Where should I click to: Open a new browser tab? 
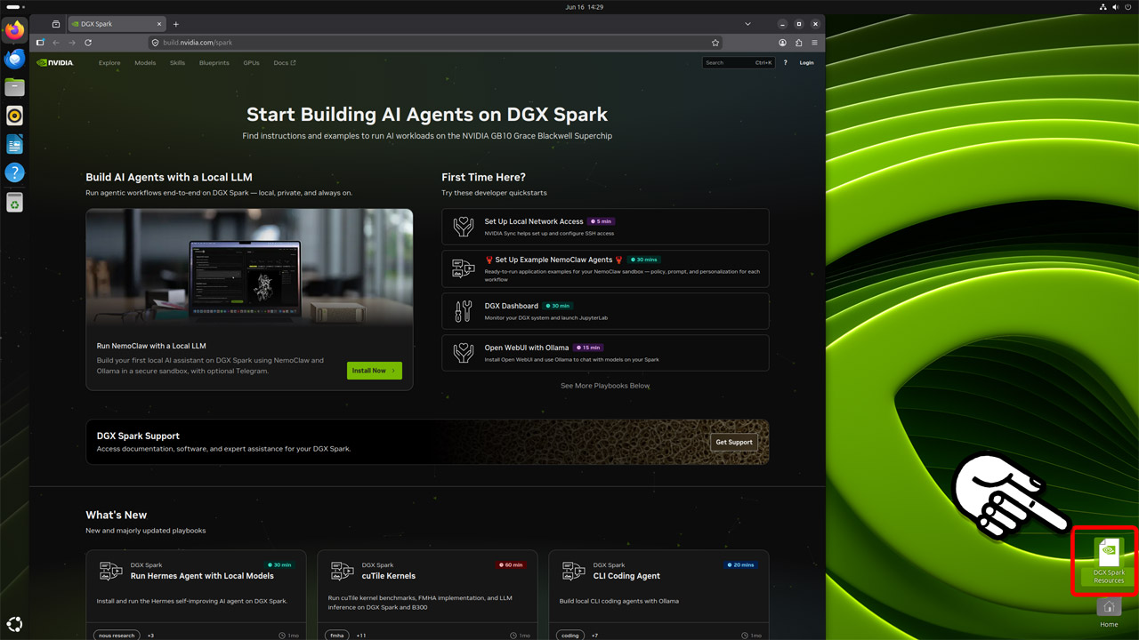pos(176,24)
